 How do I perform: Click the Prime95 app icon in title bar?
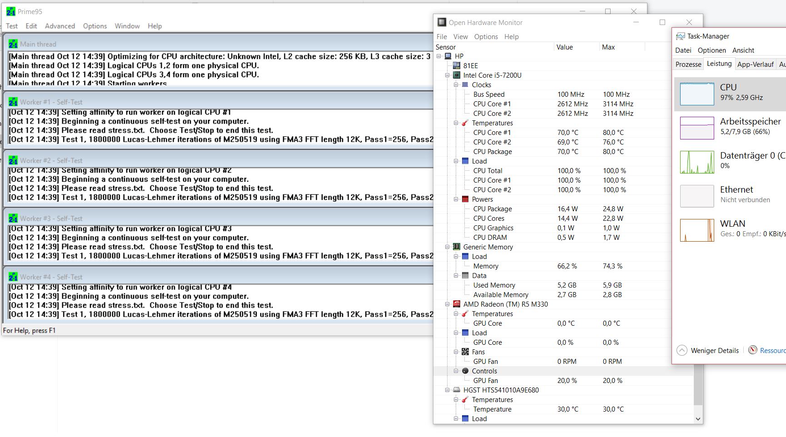tap(11, 12)
